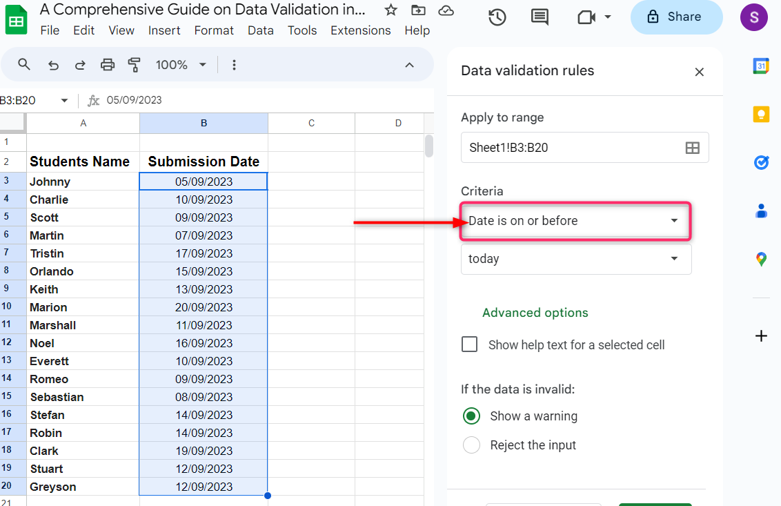Open the comments icon
The height and width of the screenshot is (506, 781).
coord(540,17)
